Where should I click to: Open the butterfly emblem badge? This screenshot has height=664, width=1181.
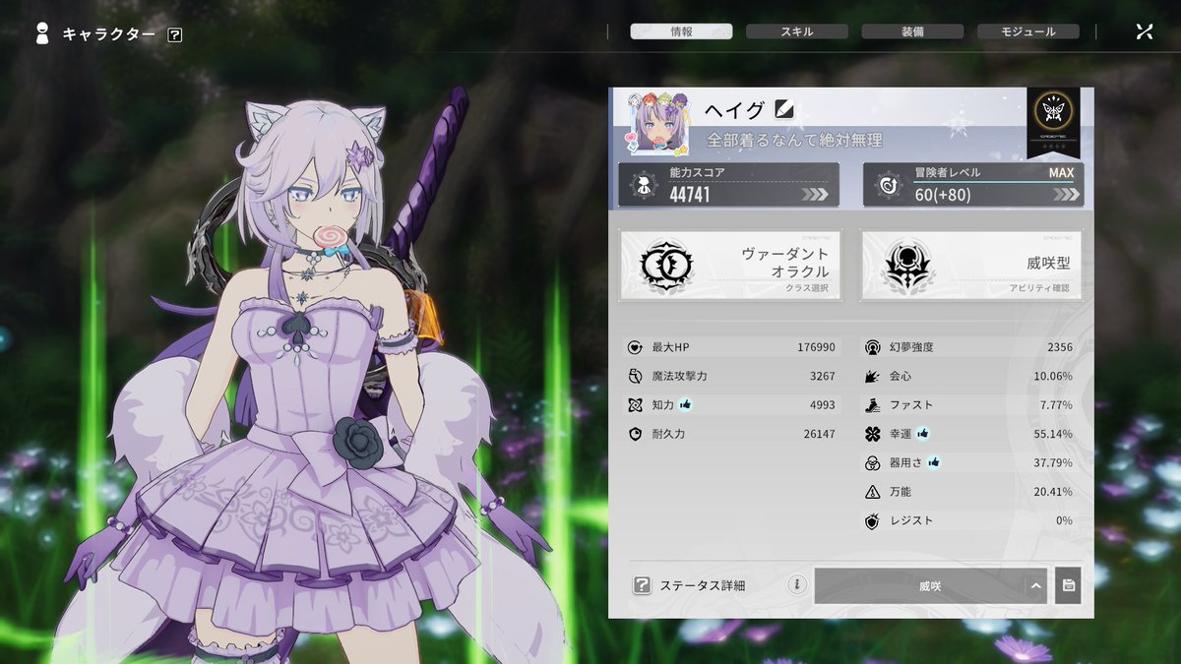click(x=1053, y=123)
